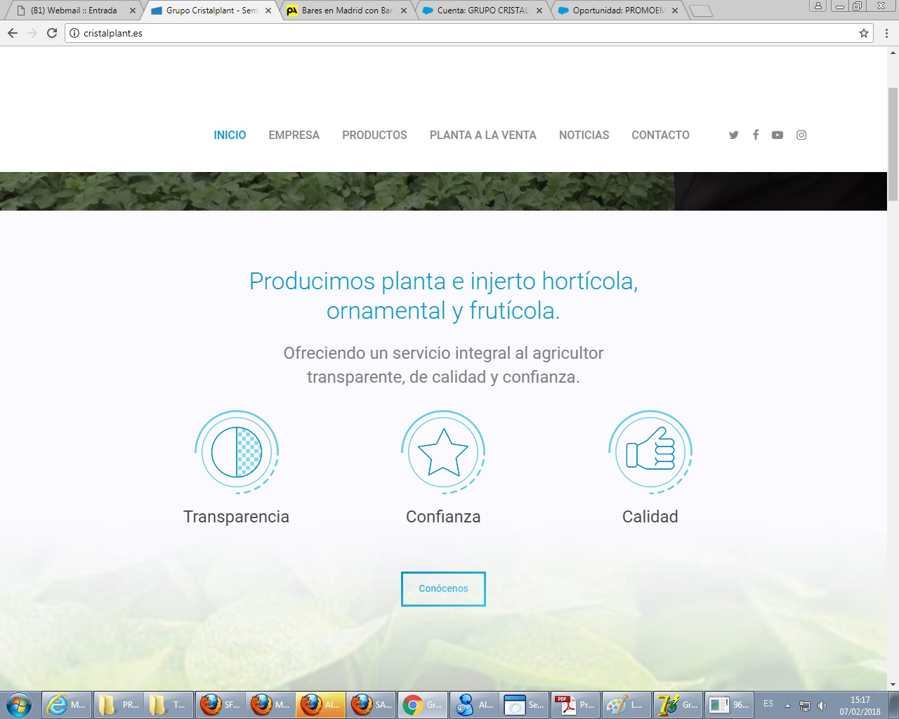The height and width of the screenshot is (719, 899).
Task: Open the Twitter icon in the header
Action: (733, 135)
